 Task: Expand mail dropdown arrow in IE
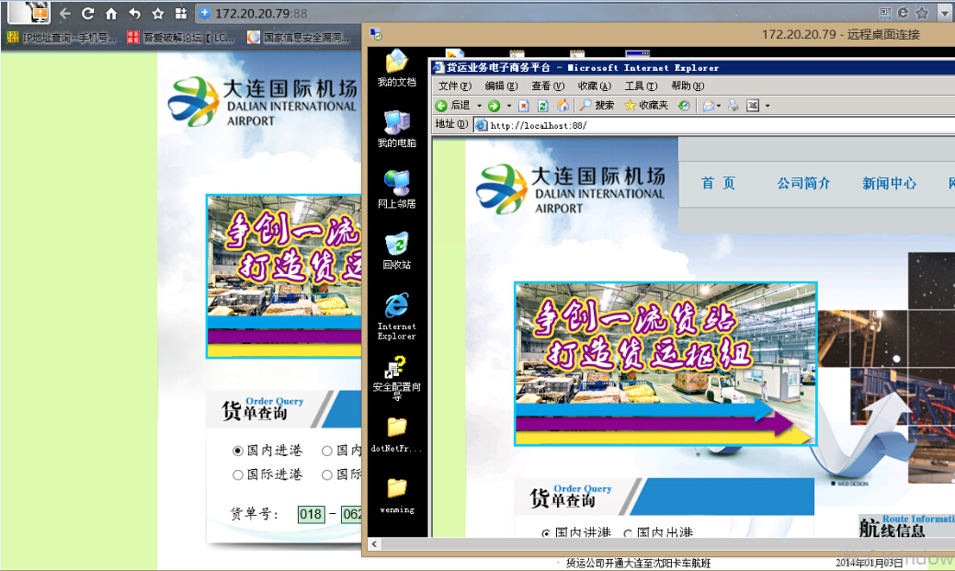point(719,106)
